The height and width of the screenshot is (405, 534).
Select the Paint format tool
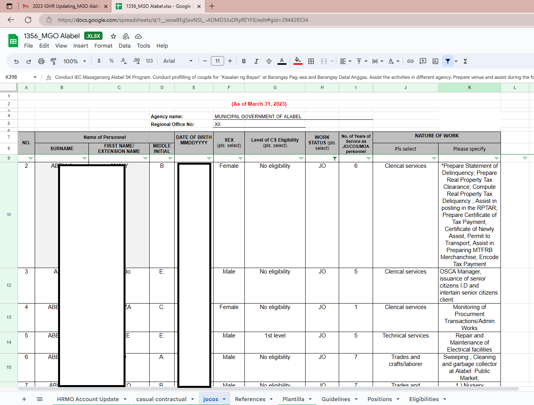pos(54,61)
